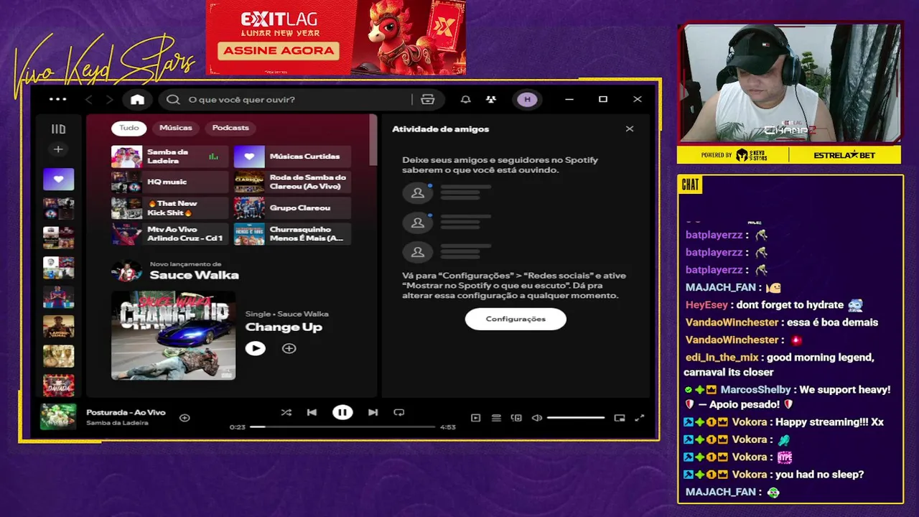Open the now playing cover art
Viewport: 919px width, 517px height.
coord(58,417)
